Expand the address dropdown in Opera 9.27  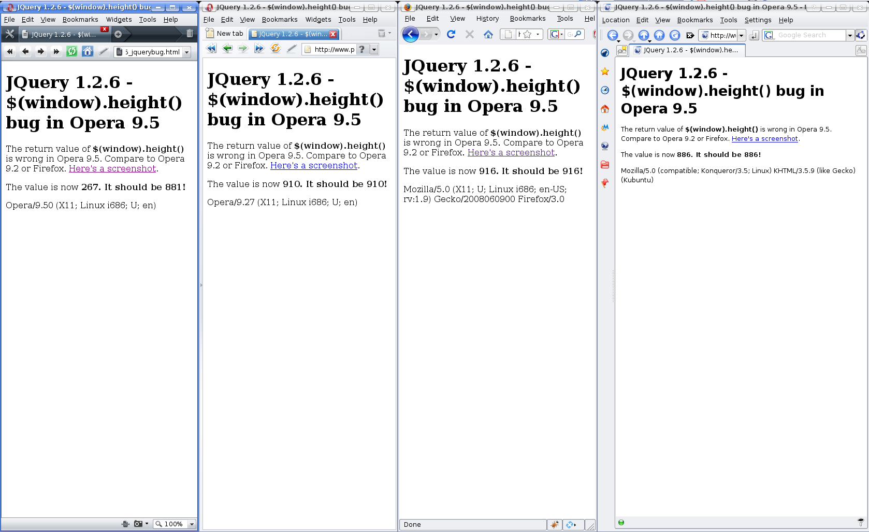[x=374, y=49]
